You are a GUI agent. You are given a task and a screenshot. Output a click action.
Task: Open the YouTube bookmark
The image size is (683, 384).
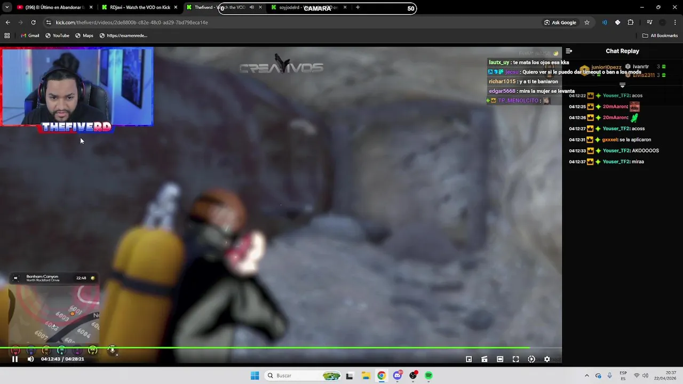[57, 36]
